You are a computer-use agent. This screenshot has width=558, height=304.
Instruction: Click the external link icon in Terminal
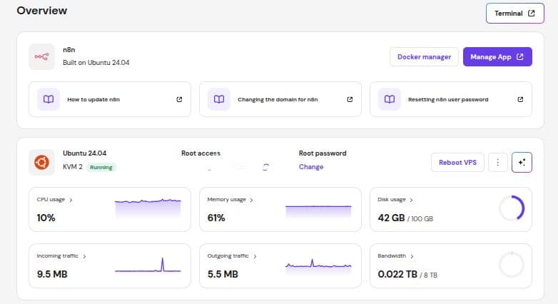click(532, 13)
